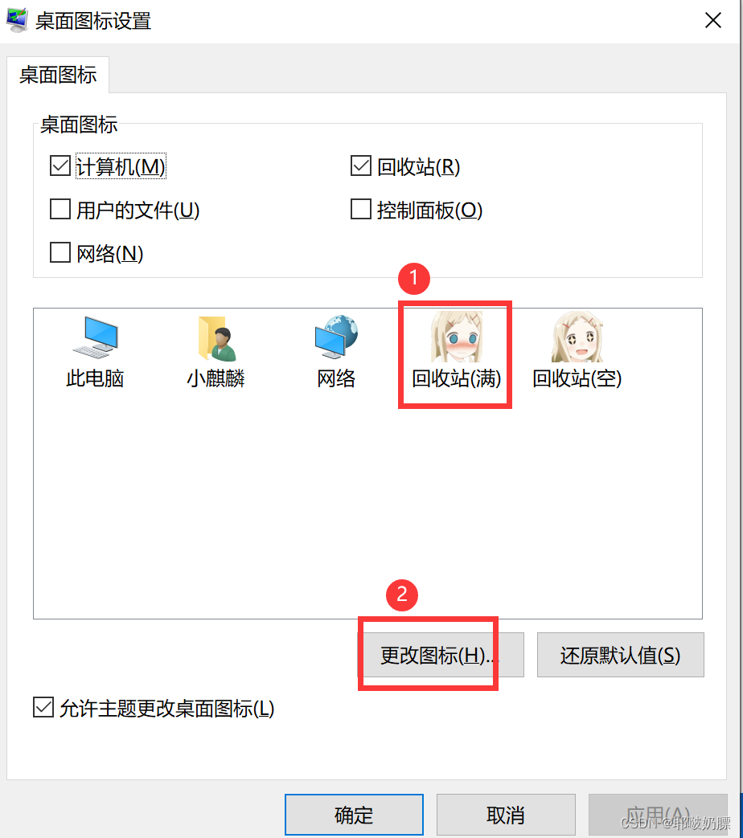Select the 回收站(满) full recycle bin icon
The image size is (743, 838).
(456, 337)
